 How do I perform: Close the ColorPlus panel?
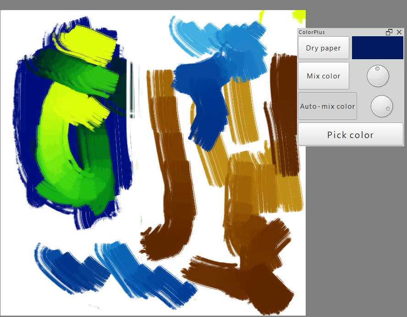pos(399,32)
